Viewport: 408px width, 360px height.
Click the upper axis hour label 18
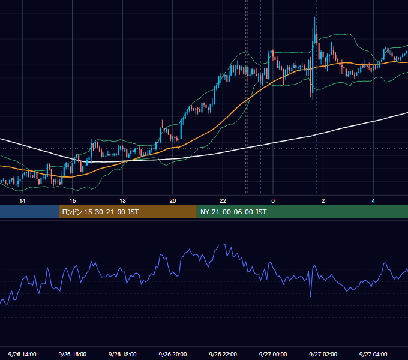[x=122, y=201]
